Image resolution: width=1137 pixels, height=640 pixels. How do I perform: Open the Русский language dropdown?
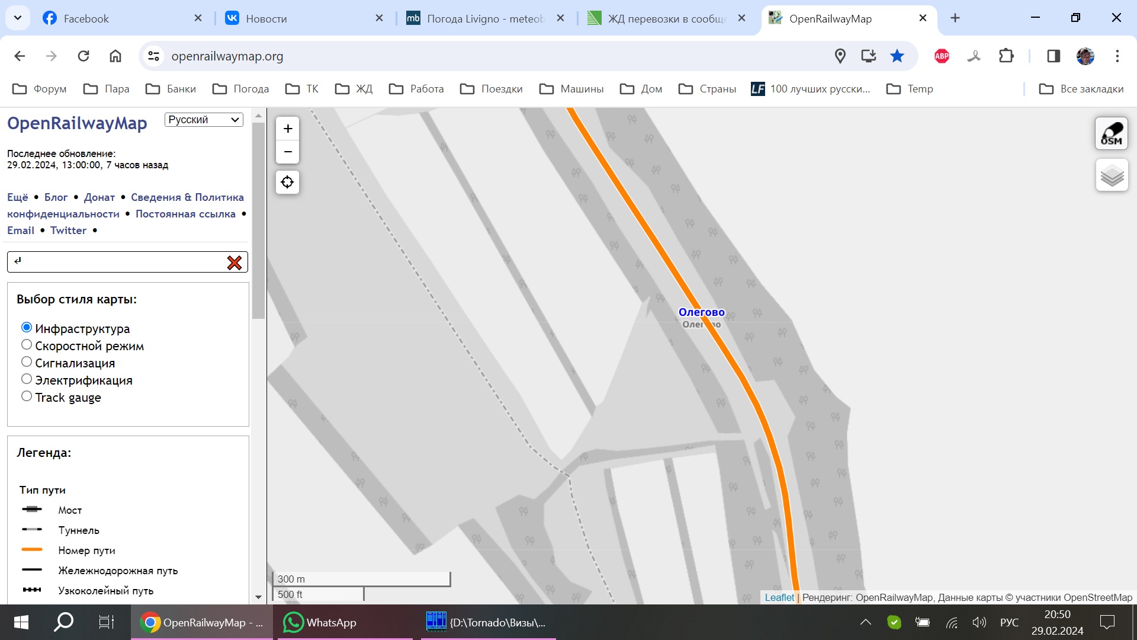tap(204, 120)
